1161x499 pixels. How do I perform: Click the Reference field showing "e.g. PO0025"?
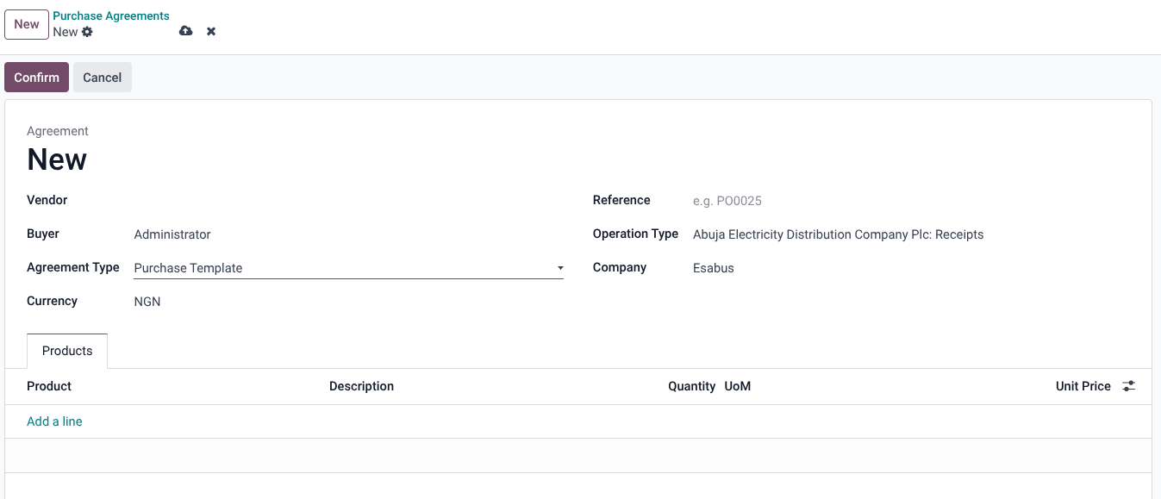727,200
